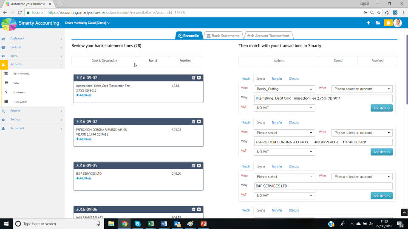Click the user avatar in top right
Image resolution: width=408 pixels, height=229 pixels.
397,23
